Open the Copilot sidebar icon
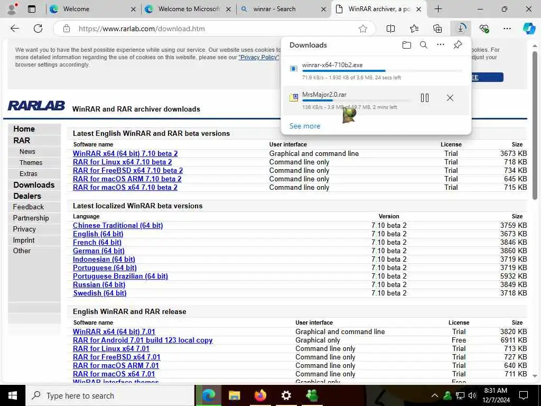 point(528,29)
